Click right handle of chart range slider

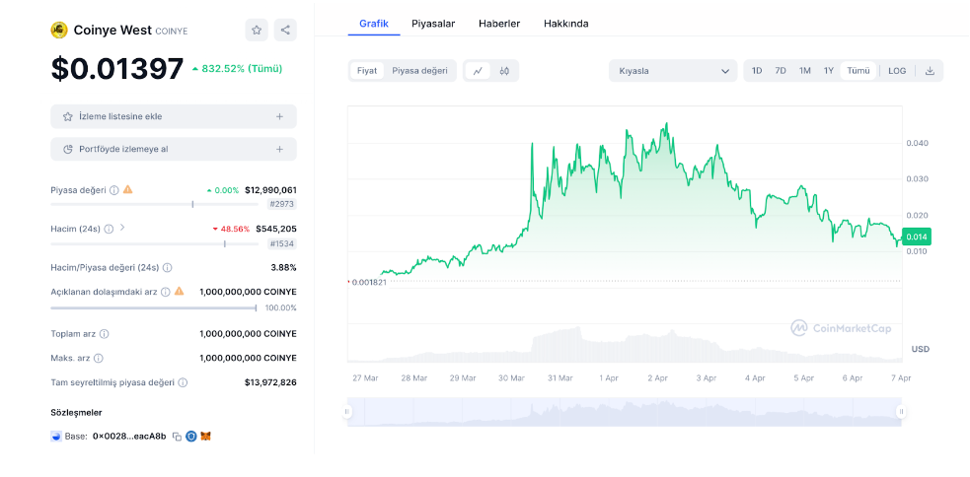point(901,411)
